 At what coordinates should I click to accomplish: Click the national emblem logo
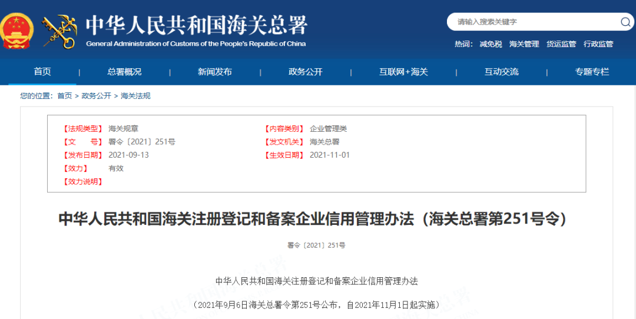click(x=16, y=31)
